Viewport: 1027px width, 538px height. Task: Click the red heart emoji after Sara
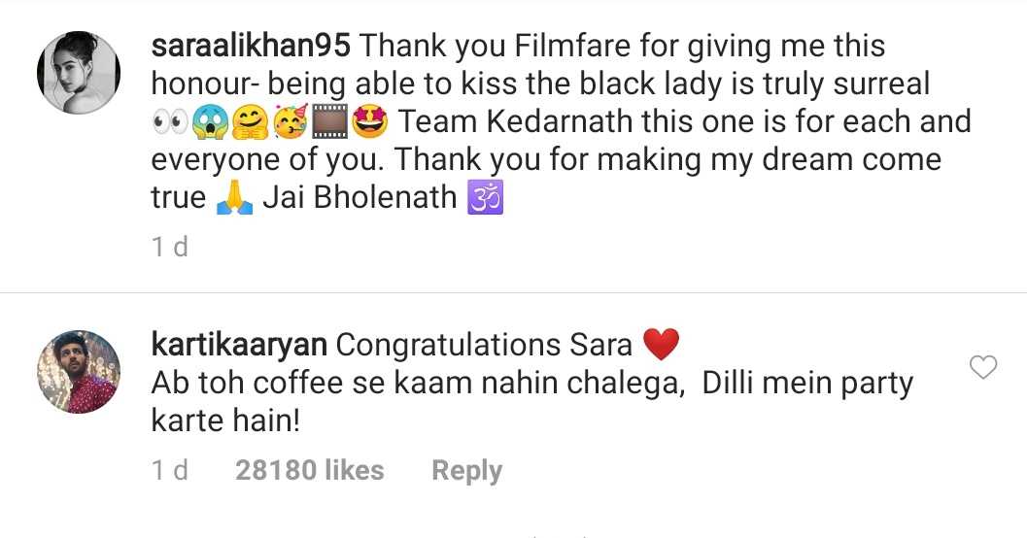coord(662,345)
